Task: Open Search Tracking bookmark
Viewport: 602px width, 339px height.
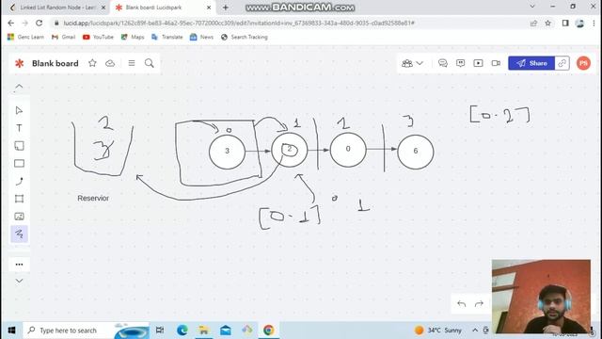Action: point(245,37)
